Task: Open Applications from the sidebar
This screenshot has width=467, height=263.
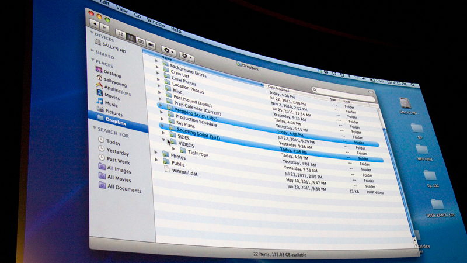Action: 113,88
